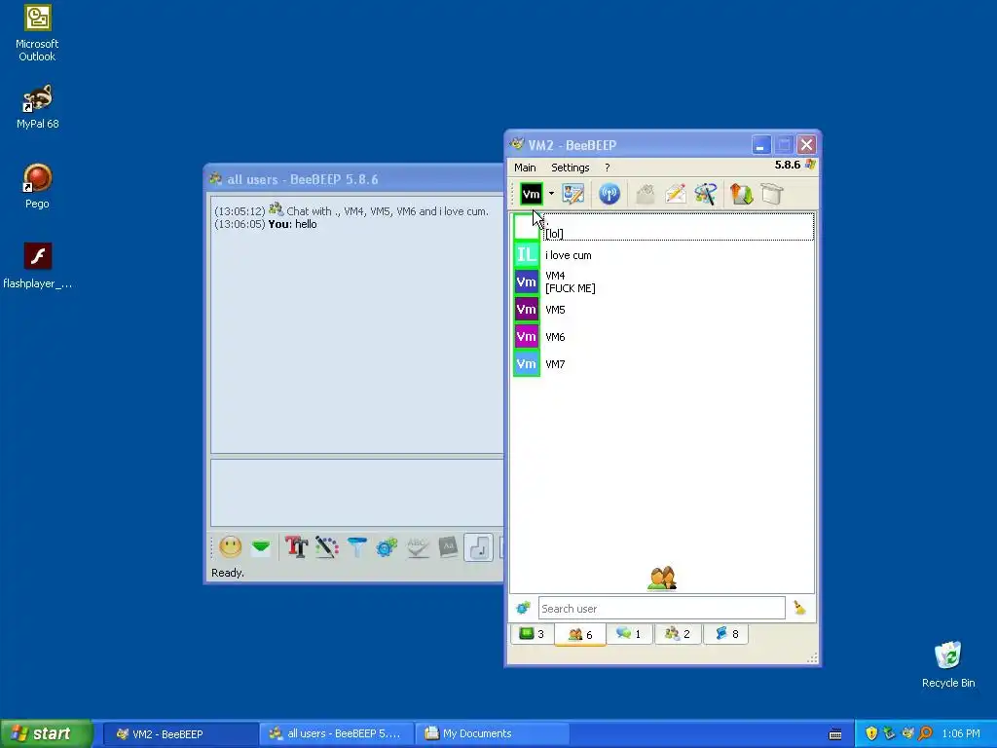Viewport: 997px width, 748px height.
Task: Switch to all users - BeeBEEP taskbar button
Action: [336, 733]
